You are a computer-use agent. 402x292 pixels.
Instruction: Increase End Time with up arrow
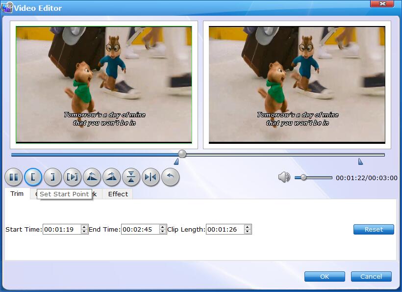click(163, 227)
